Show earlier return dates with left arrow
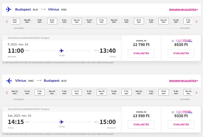Image resolution: width=203 pixels, height=137 pixels. pos(7,93)
